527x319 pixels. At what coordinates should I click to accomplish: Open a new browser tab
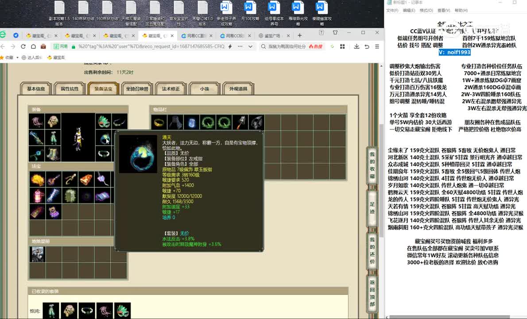(299, 35)
